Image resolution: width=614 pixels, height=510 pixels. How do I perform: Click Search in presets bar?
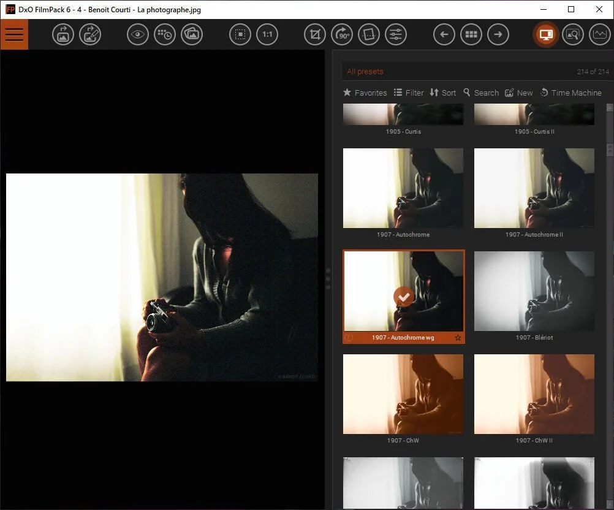click(x=480, y=93)
